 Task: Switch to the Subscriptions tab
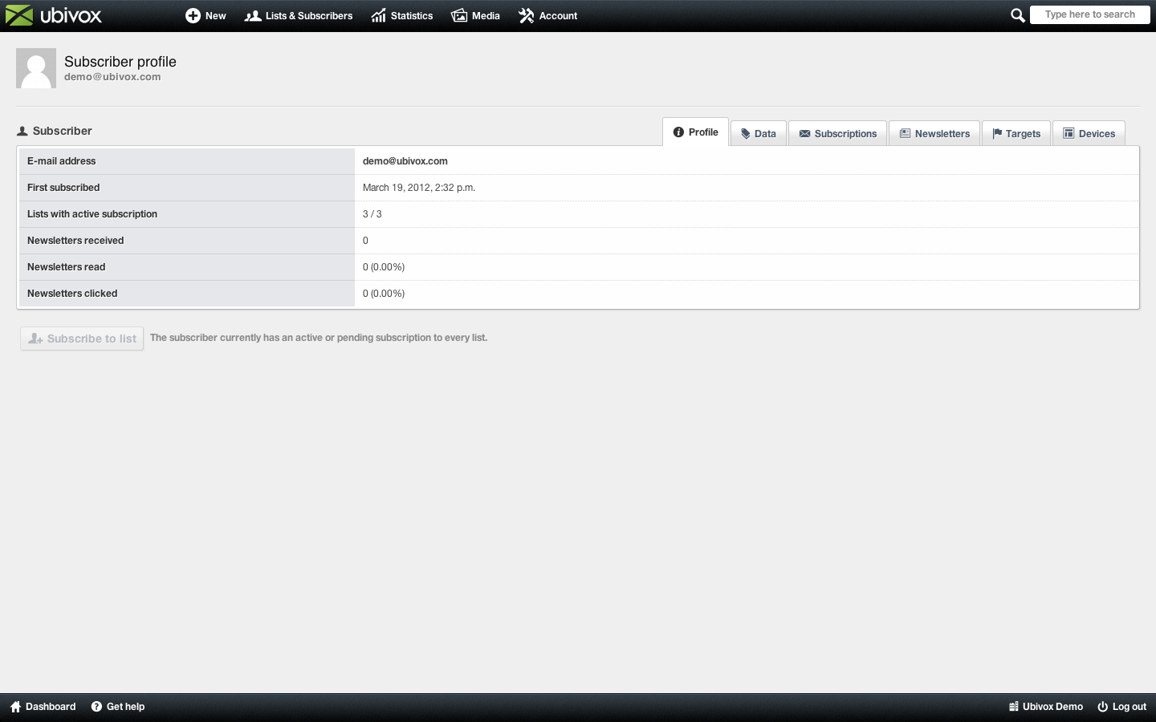coord(838,133)
